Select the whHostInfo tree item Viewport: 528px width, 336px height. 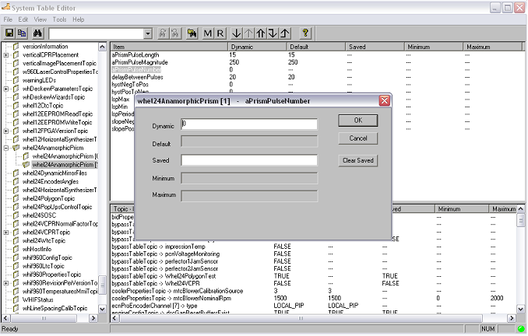(37, 249)
